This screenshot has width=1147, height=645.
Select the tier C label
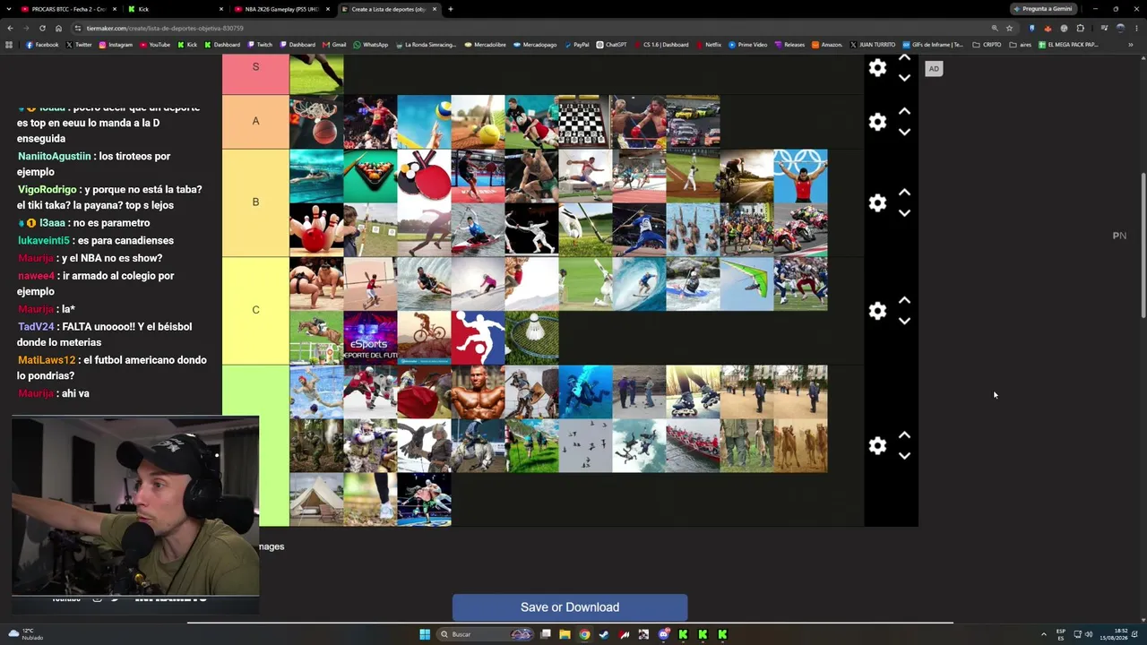coord(255,310)
